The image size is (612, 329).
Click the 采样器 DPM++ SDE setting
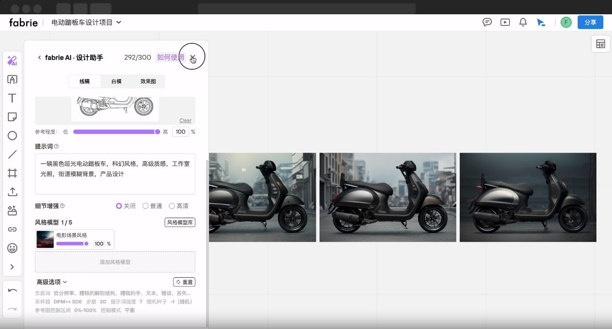click(59, 302)
